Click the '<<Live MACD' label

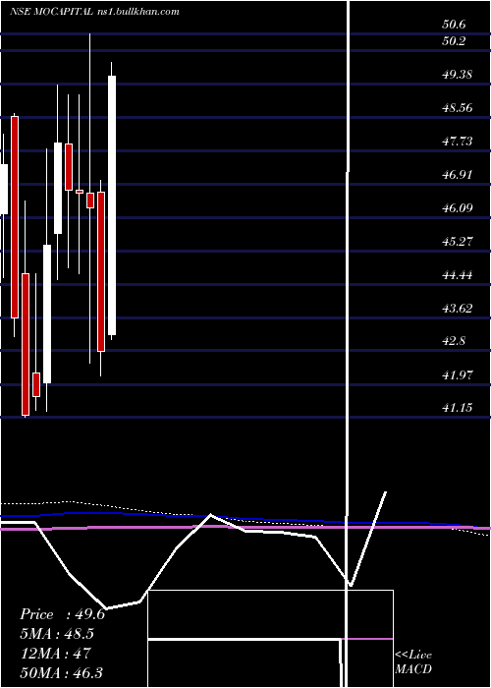pos(413,661)
